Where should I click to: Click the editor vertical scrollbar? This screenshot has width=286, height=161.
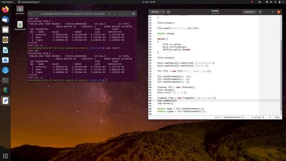click(281, 75)
